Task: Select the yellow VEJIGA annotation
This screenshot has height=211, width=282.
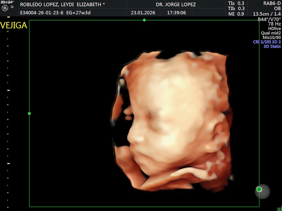Action: tap(14, 26)
